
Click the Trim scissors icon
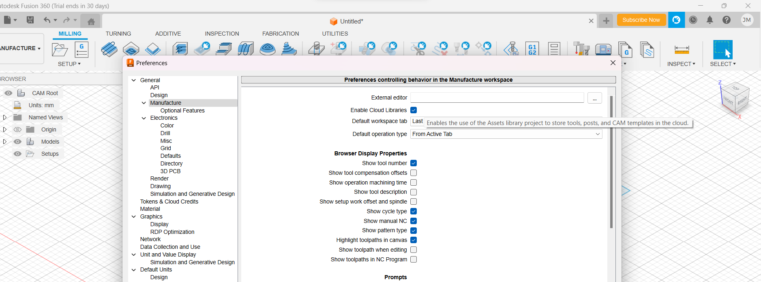tap(418, 49)
